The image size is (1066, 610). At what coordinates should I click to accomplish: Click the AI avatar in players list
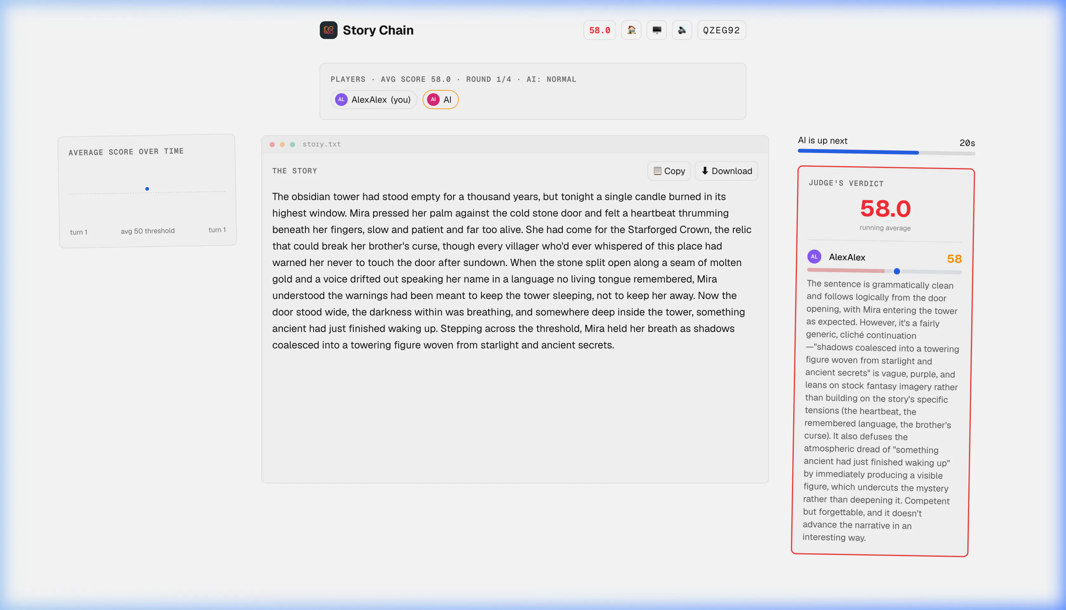(x=433, y=100)
